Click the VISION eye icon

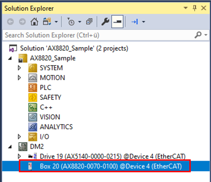(33, 117)
